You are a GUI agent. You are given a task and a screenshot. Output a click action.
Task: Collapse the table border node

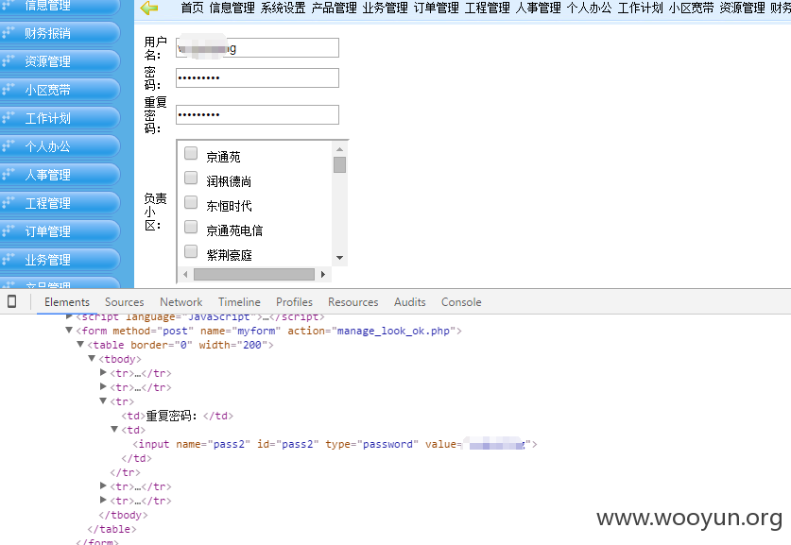(x=80, y=345)
